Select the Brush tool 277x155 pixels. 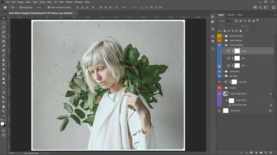(x=3, y=55)
